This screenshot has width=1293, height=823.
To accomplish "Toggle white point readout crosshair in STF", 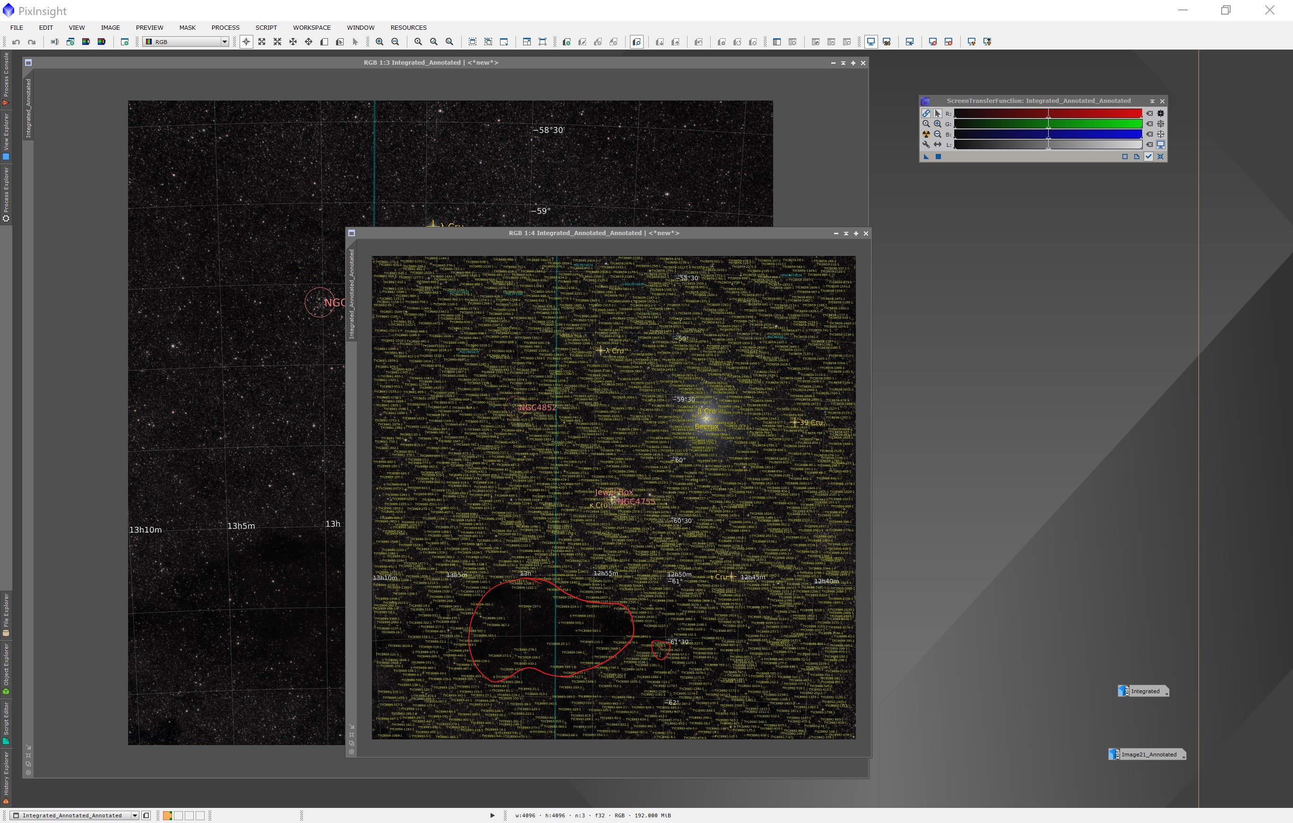I will click(1161, 134).
